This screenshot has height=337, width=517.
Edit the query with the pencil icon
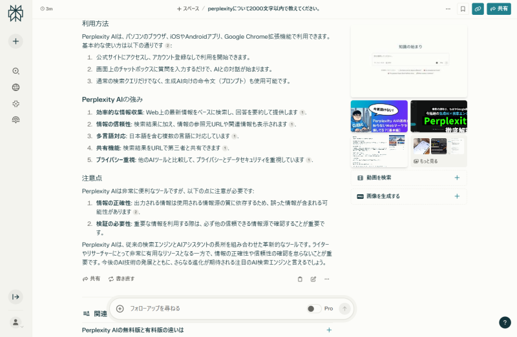point(313,279)
